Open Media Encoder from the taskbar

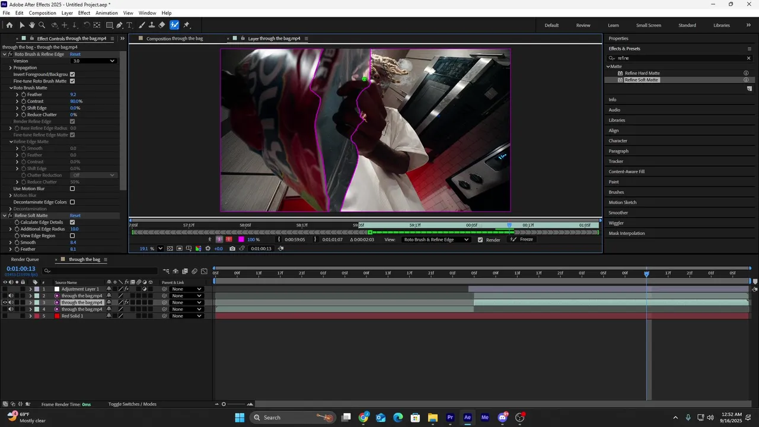tap(485, 418)
